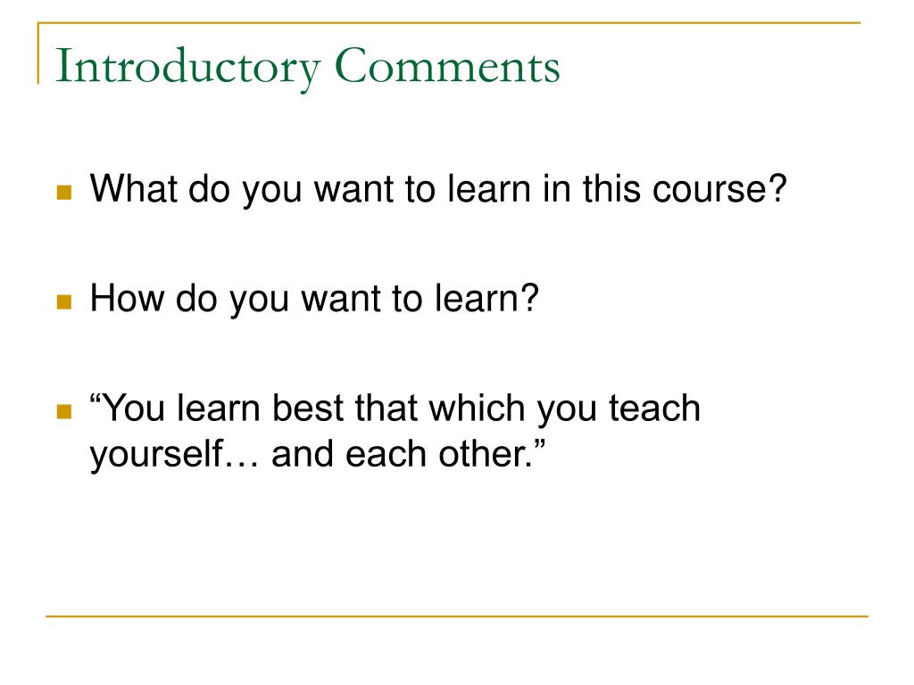This screenshot has width=914, height=685.
Task: Click the gold vertical bar left of the title
Action: [38, 54]
